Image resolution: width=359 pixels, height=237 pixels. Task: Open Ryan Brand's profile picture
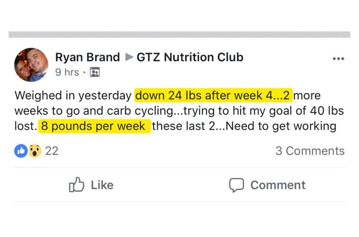pyautogui.click(x=31, y=65)
